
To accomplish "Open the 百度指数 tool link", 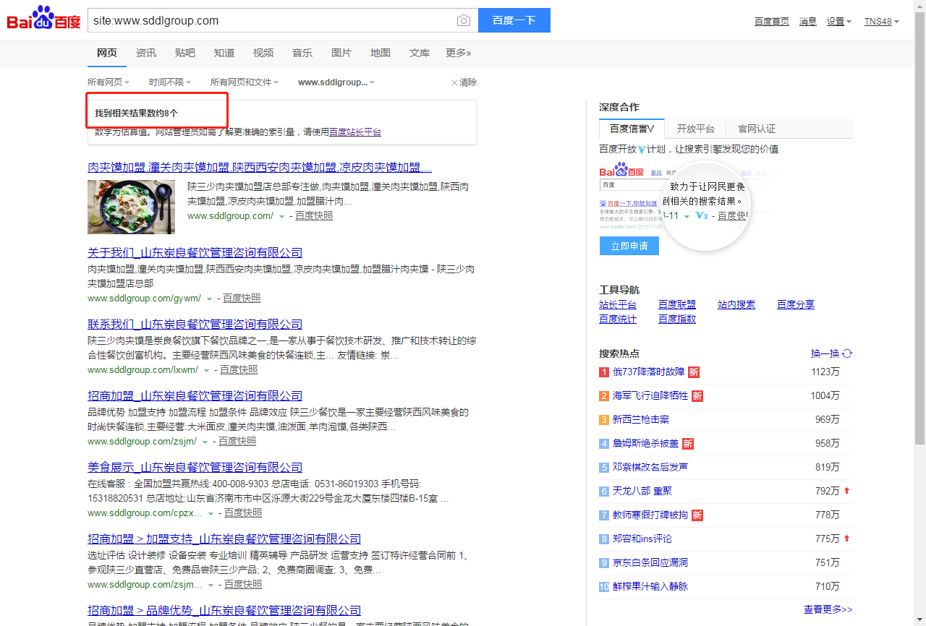I will click(677, 319).
